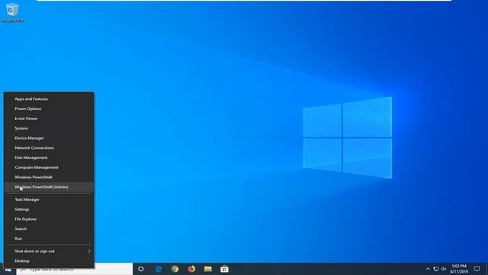Screen dimensions: 488x275
Task: Select Power Options in the menu
Action: 49,108
